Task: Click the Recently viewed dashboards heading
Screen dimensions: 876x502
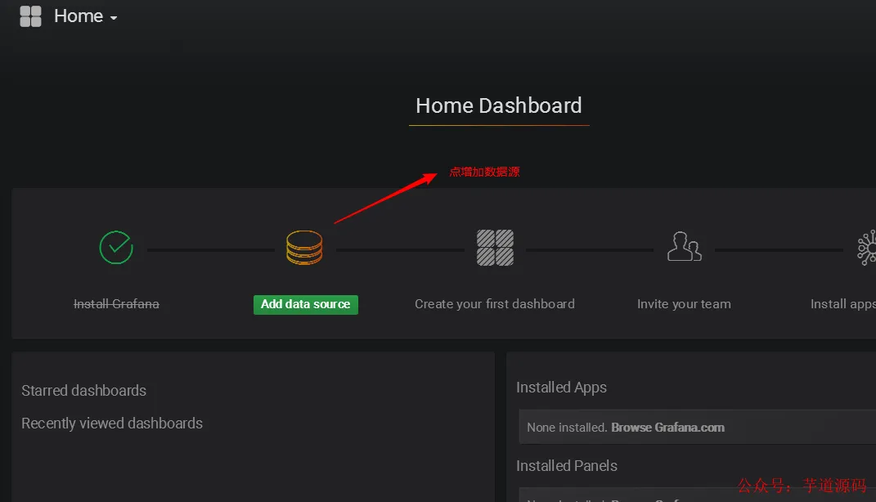Action: click(112, 424)
